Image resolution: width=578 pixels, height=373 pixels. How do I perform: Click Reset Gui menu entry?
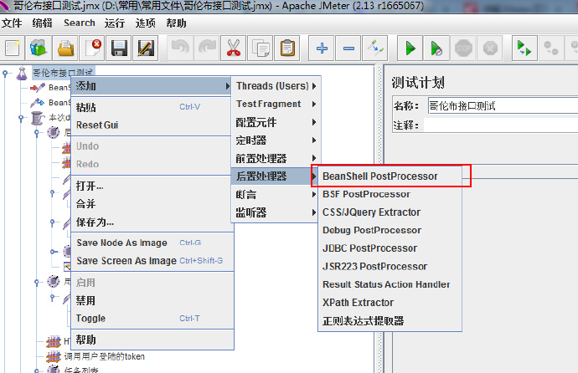[x=152, y=125]
